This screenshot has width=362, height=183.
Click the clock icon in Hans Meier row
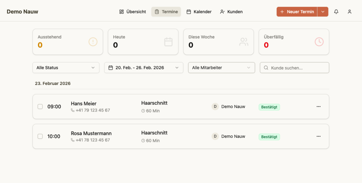point(143,111)
